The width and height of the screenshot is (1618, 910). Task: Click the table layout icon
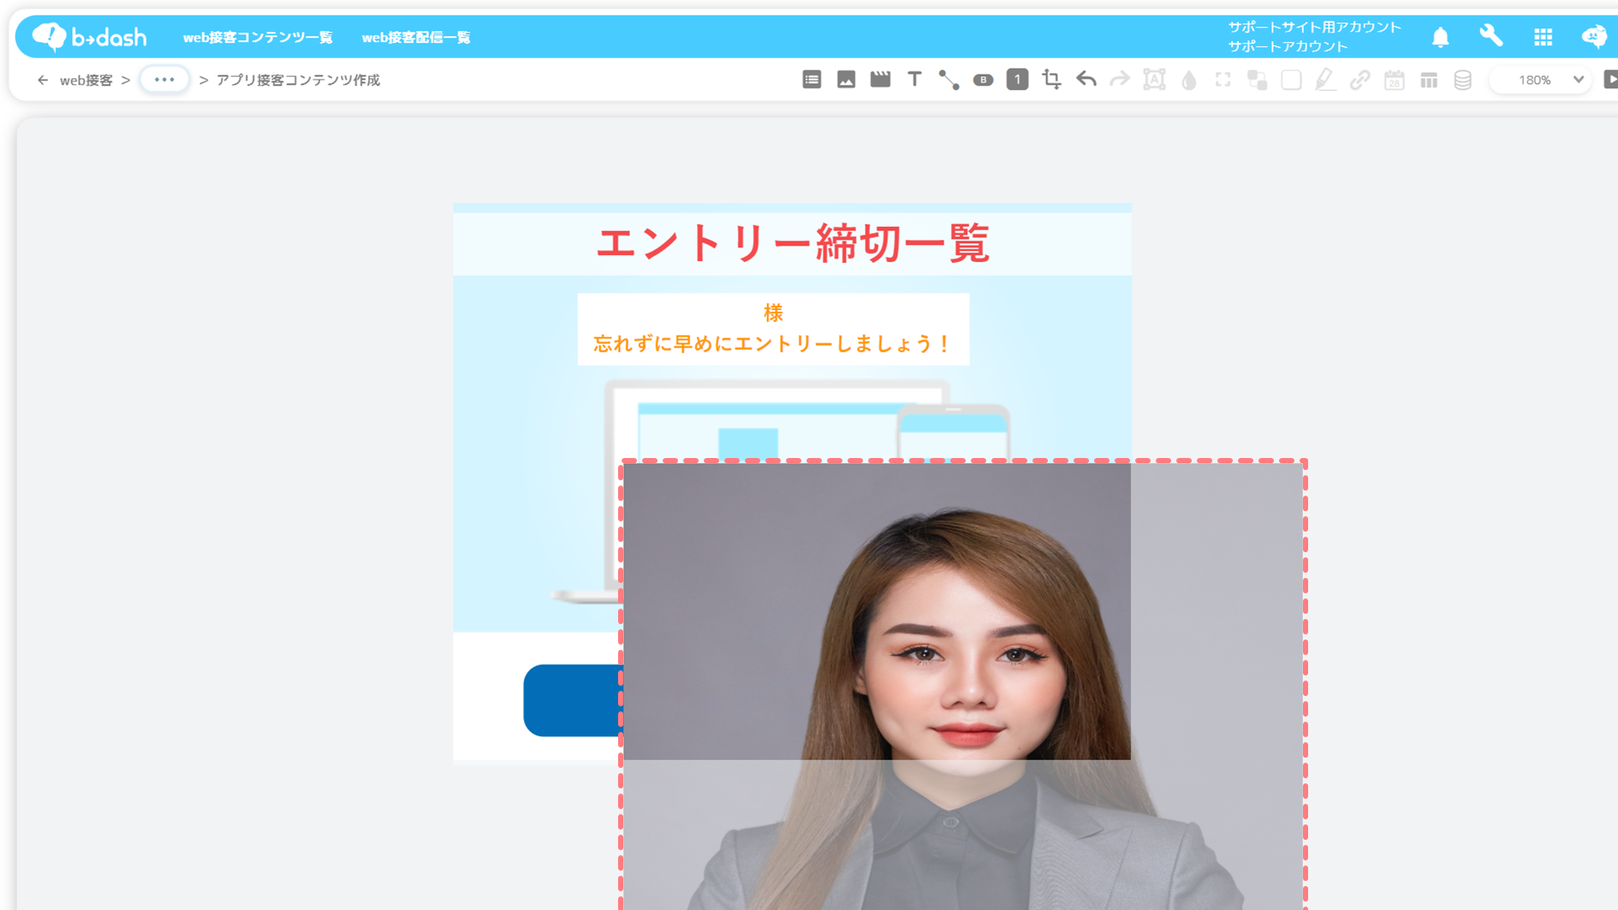pos(1428,80)
